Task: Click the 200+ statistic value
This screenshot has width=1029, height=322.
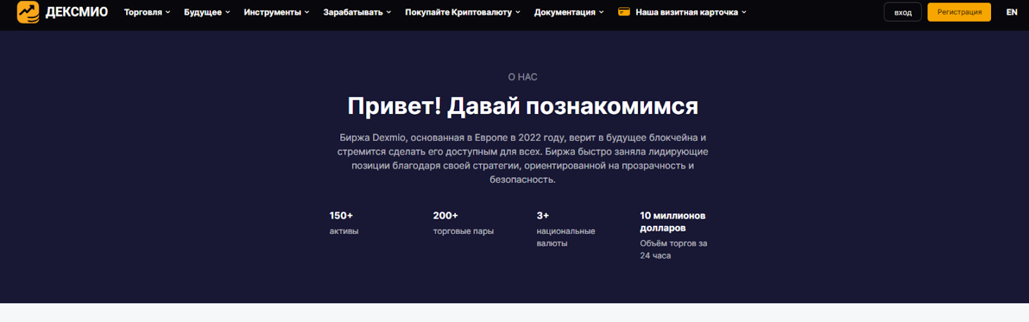Action: [x=445, y=216]
